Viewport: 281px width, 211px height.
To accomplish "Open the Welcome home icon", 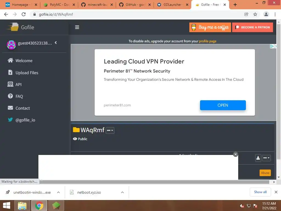I will click(x=10, y=60).
